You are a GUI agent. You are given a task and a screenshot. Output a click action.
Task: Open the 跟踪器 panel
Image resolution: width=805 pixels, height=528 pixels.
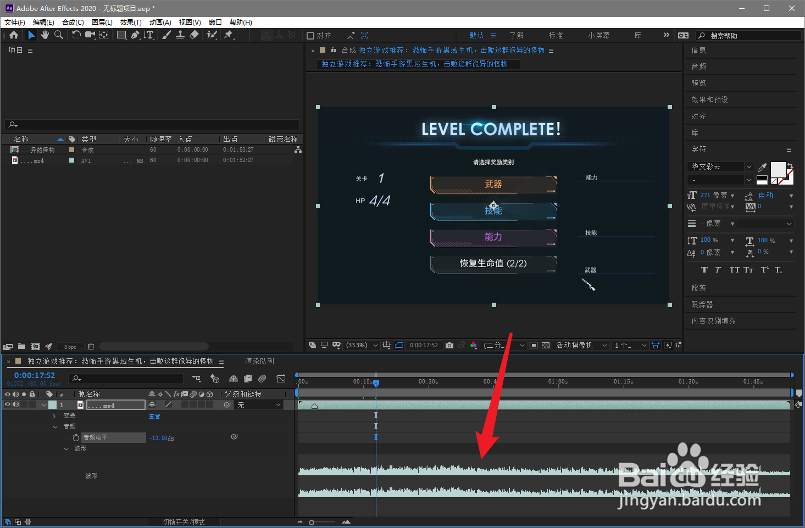click(702, 304)
